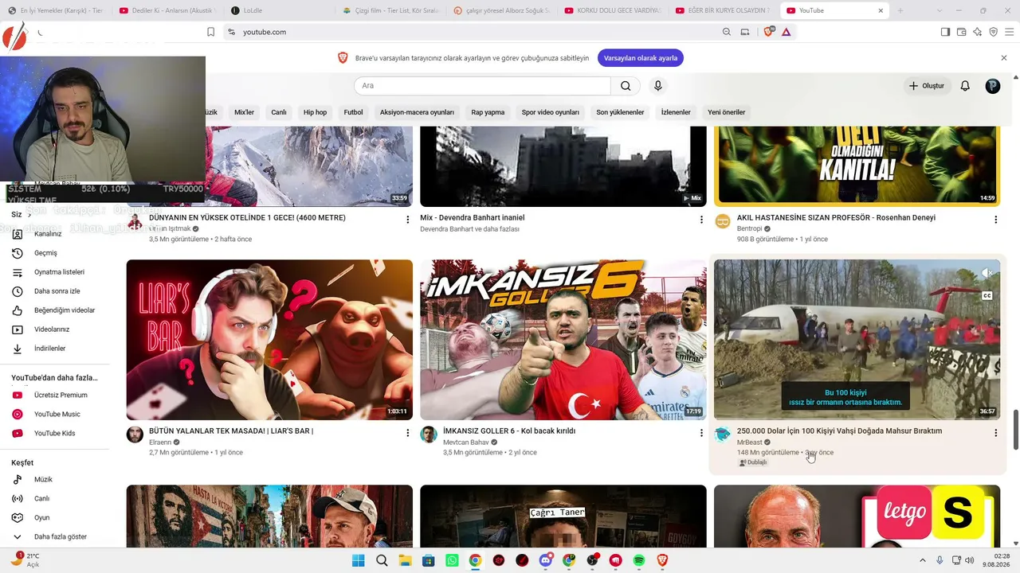Zoom page using address bar magnifier icon
This screenshot has height=573, width=1020.
point(726,32)
